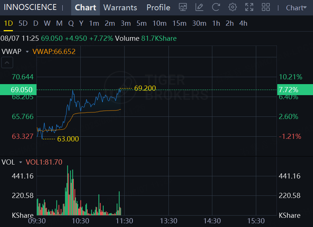This screenshot has height=227, width=313.
Task: Select the M monthly timeframe
Action: (59, 24)
